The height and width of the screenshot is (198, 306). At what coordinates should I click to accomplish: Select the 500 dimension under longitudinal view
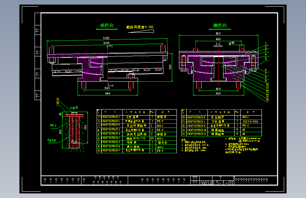[107, 88]
